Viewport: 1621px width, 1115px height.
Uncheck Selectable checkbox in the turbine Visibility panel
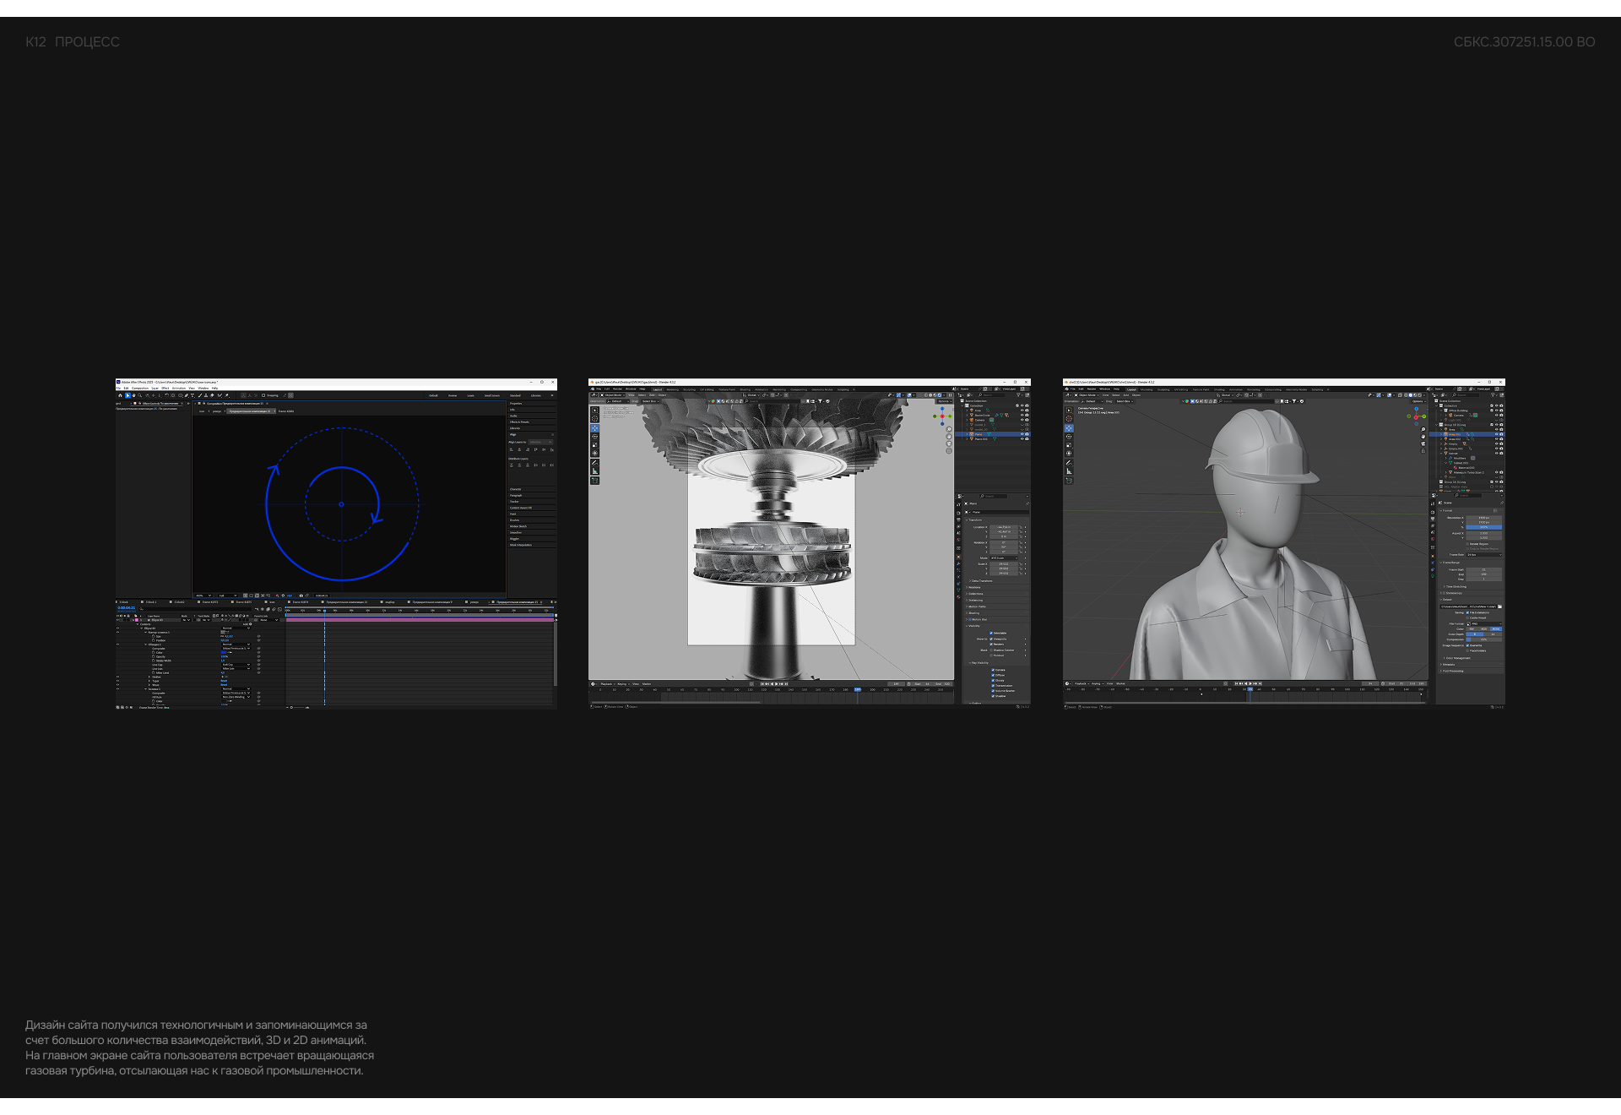point(991,633)
